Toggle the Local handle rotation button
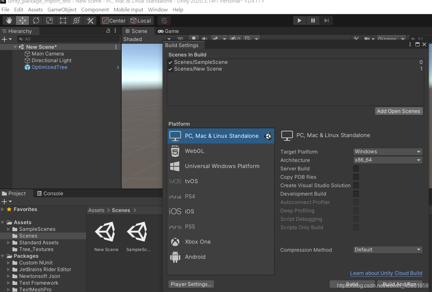This screenshot has height=292, width=432. [x=141, y=20]
